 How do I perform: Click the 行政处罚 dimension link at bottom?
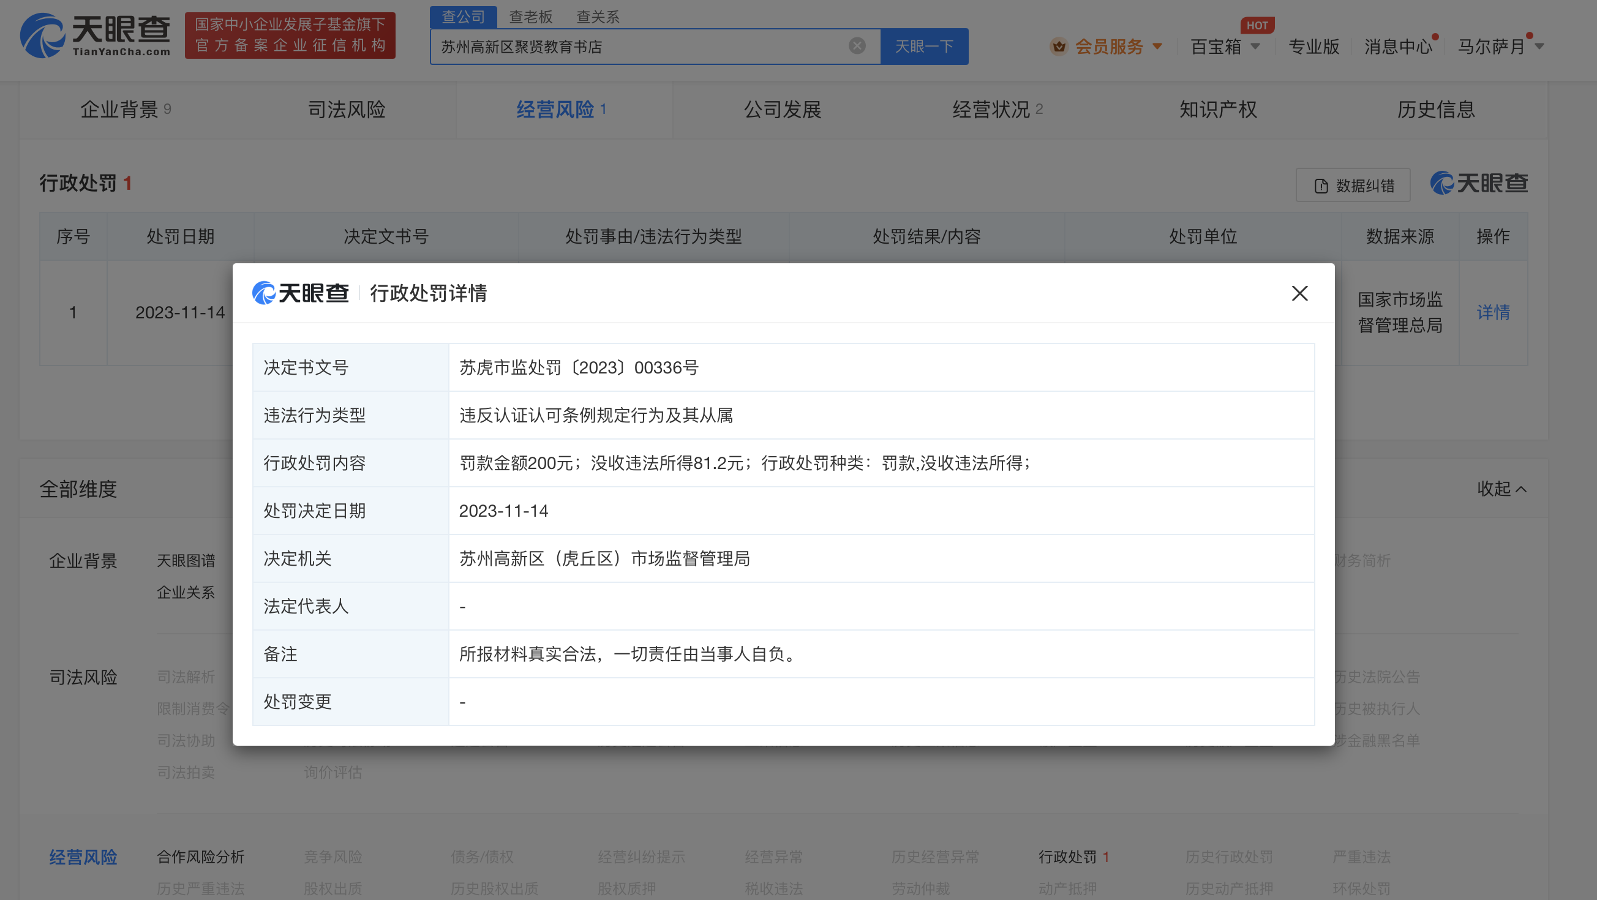[x=1073, y=857]
